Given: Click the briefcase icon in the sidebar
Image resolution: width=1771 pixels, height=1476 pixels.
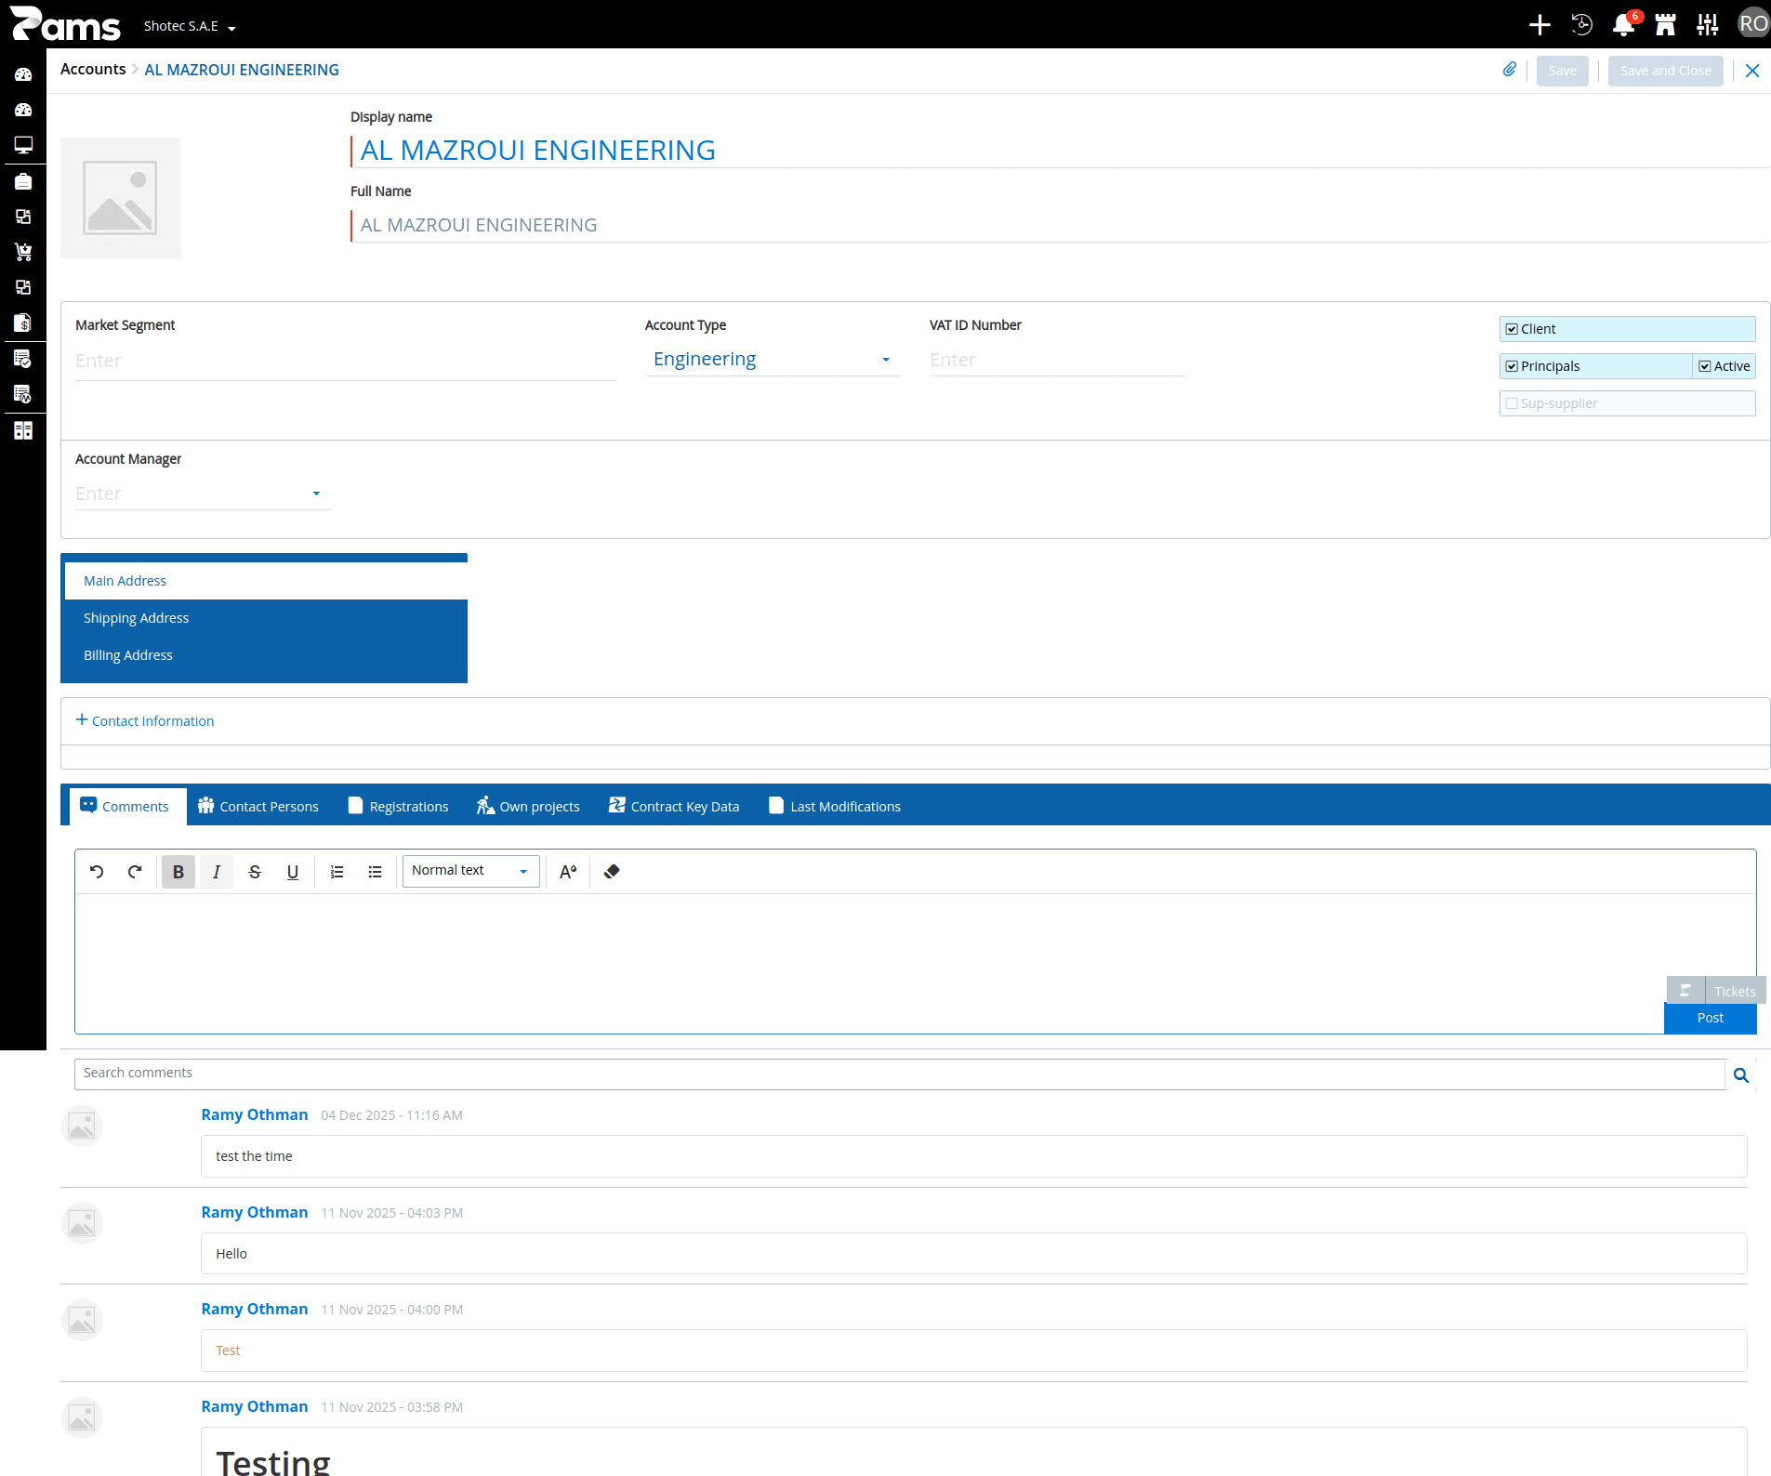Looking at the screenshot, I should pyautogui.click(x=23, y=181).
